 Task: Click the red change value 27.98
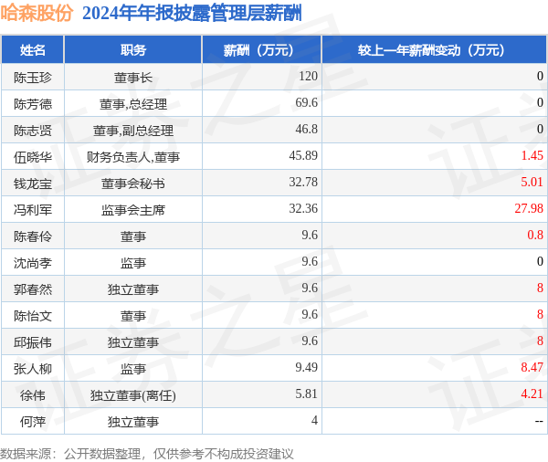pos(529,209)
